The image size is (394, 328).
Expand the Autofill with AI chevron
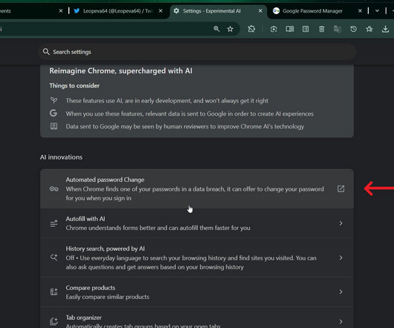tap(340, 223)
